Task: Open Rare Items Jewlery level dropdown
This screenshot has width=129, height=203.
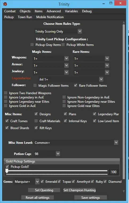Action: tap(107, 72)
